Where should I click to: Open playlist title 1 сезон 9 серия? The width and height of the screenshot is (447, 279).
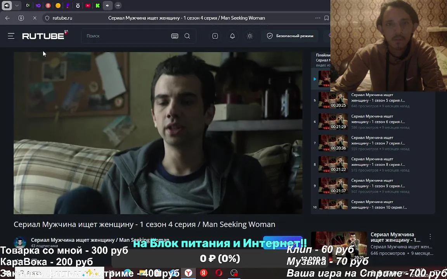(378, 183)
